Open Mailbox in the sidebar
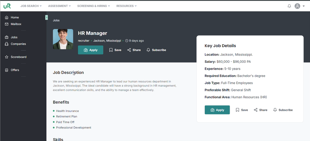This screenshot has height=141, width=310. tap(16, 24)
